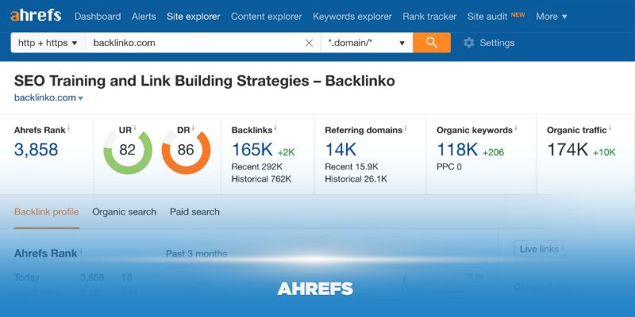Click the info icon beside UR

(x=135, y=128)
